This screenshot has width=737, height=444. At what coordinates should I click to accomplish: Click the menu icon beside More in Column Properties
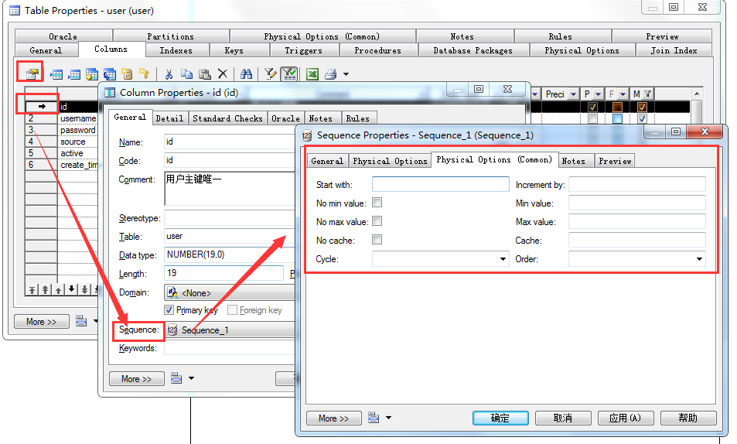point(176,378)
